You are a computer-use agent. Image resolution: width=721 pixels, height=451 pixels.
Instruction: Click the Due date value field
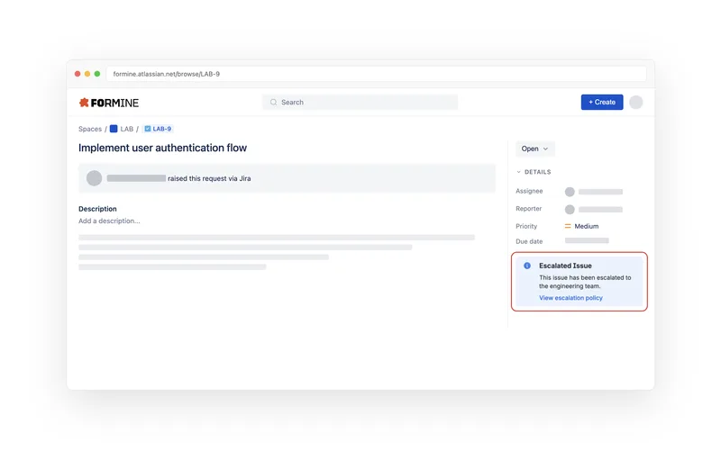point(587,240)
